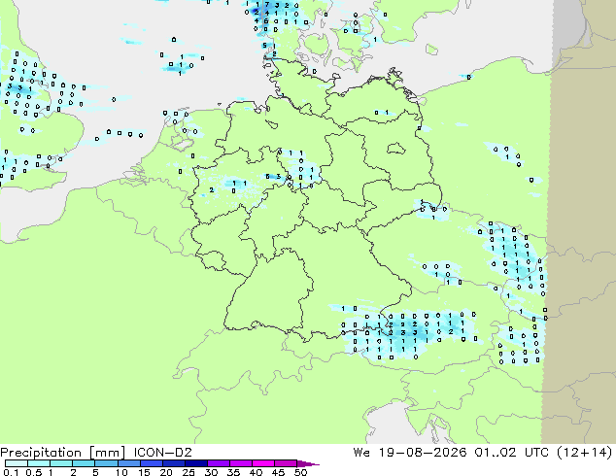
Task: Click the legend tick label '45'
Action: (278, 472)
